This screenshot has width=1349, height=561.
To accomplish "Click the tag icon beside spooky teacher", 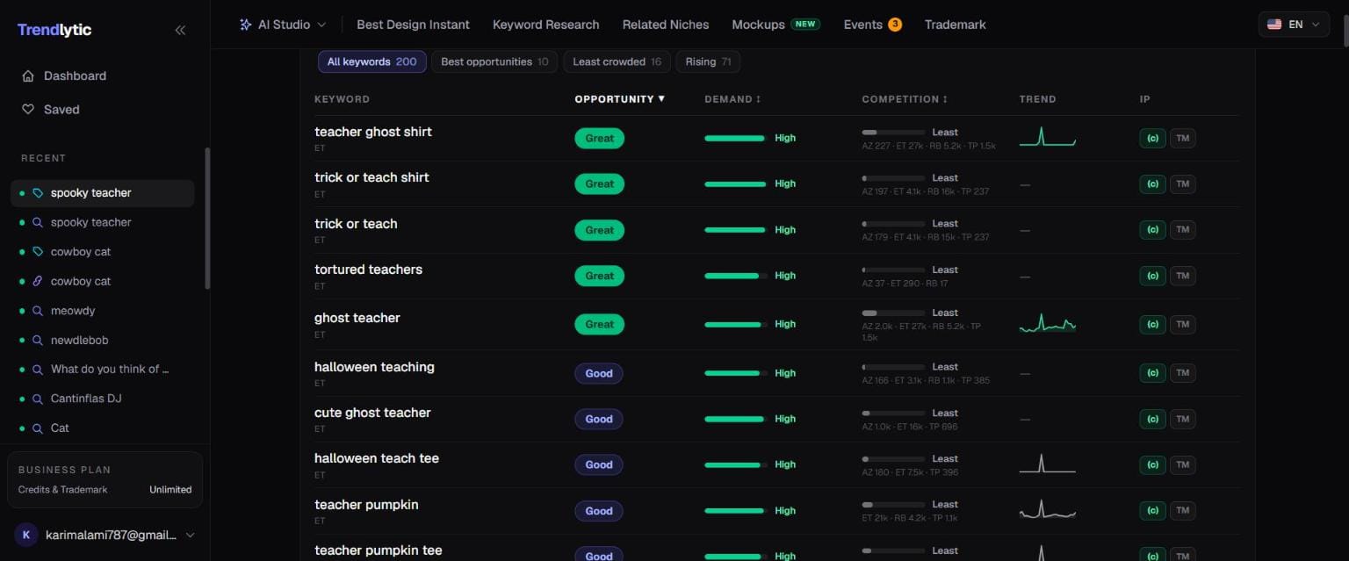I will click(38, 193).
